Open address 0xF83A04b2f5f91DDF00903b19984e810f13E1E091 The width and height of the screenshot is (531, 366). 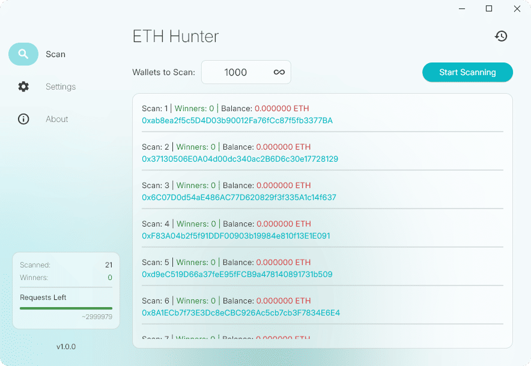coord(236,236)
